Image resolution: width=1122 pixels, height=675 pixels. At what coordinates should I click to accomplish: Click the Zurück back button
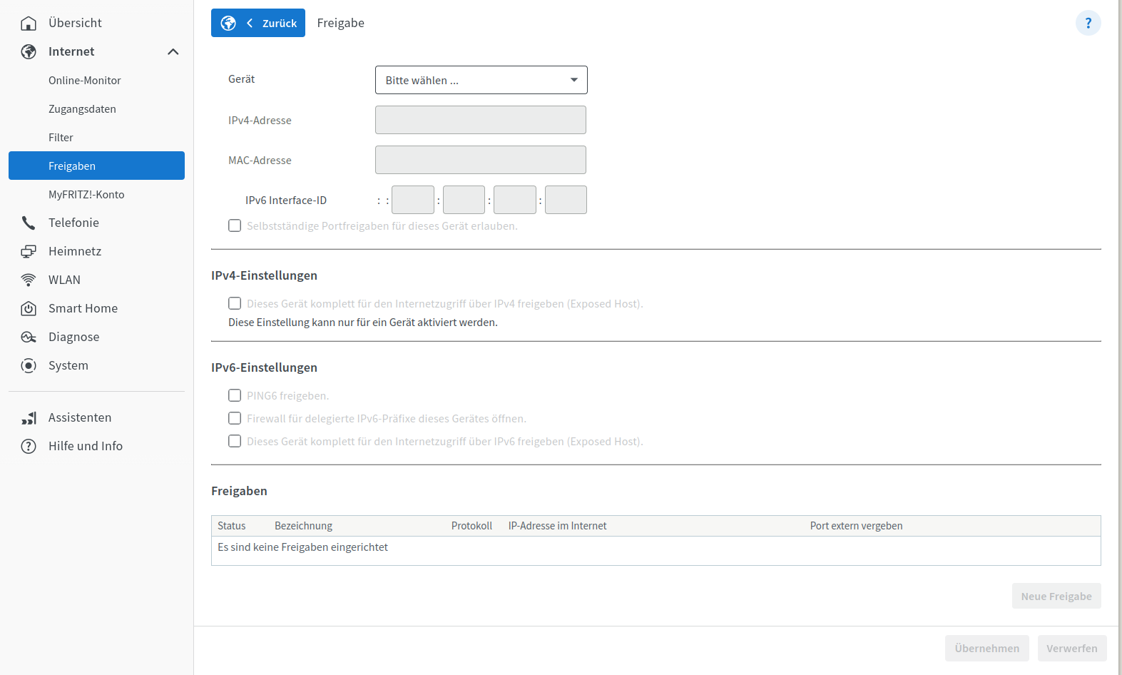(x=258, y=23)
